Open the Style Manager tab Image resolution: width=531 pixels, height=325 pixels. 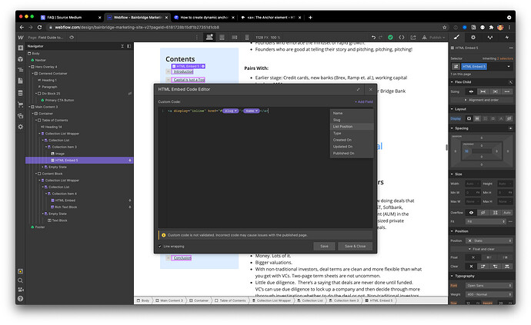(490, 37)
